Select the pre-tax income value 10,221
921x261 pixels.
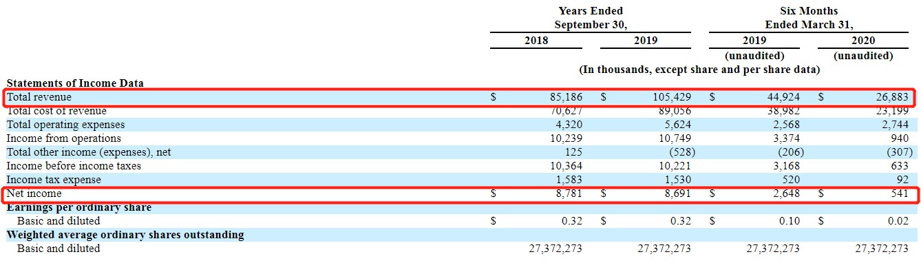click(x=675, y=166)
